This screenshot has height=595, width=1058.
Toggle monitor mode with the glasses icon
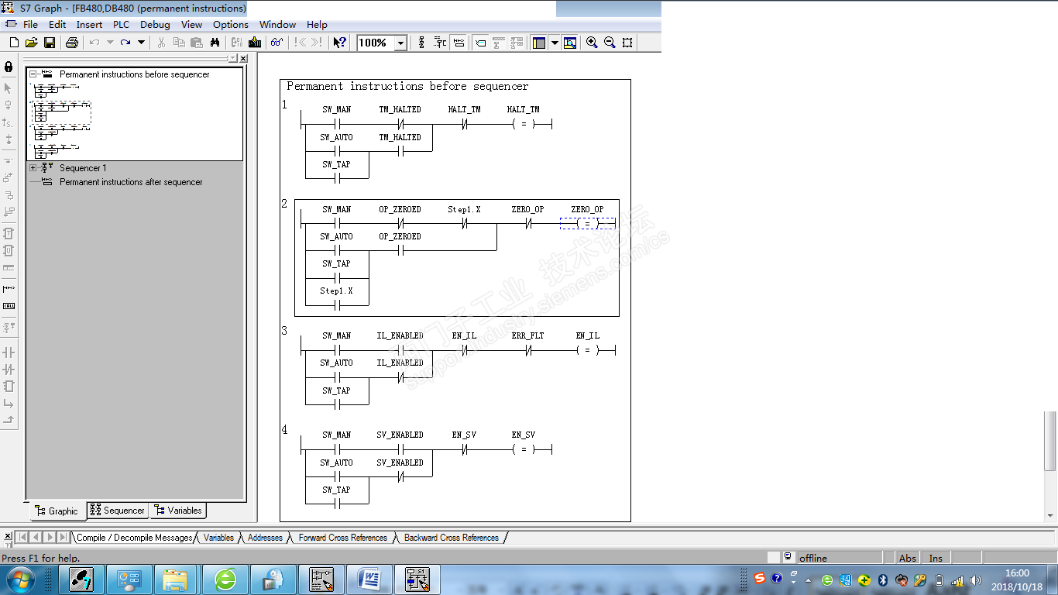click(277, 43)
